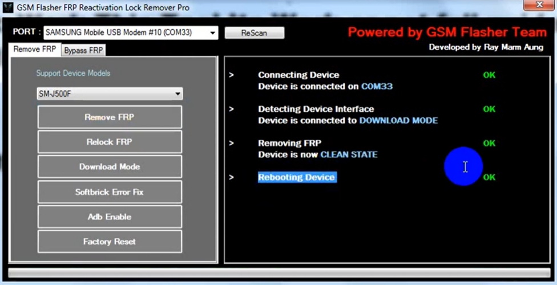This screenshot has width=557, height=285.
Task: Click the OK status beside Connecting Device
Action: click(x=489, y=75)
